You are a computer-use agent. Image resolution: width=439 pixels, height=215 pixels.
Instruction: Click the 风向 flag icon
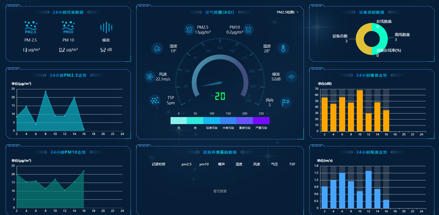click(286, 102)
